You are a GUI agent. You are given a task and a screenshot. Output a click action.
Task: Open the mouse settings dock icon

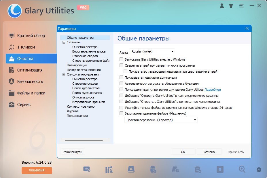tap(153, 169)
